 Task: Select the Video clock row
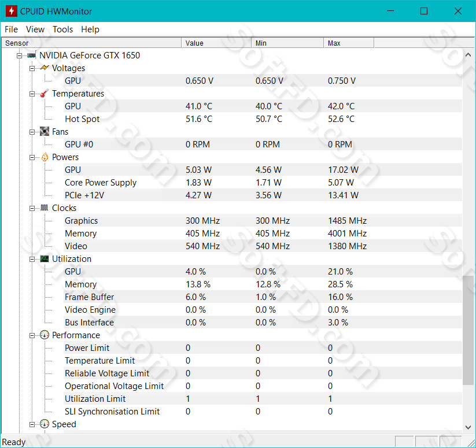coord(263,246)
